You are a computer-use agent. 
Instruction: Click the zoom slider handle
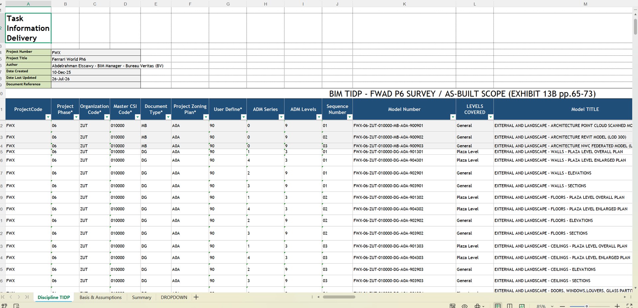[x=586, y=306]
